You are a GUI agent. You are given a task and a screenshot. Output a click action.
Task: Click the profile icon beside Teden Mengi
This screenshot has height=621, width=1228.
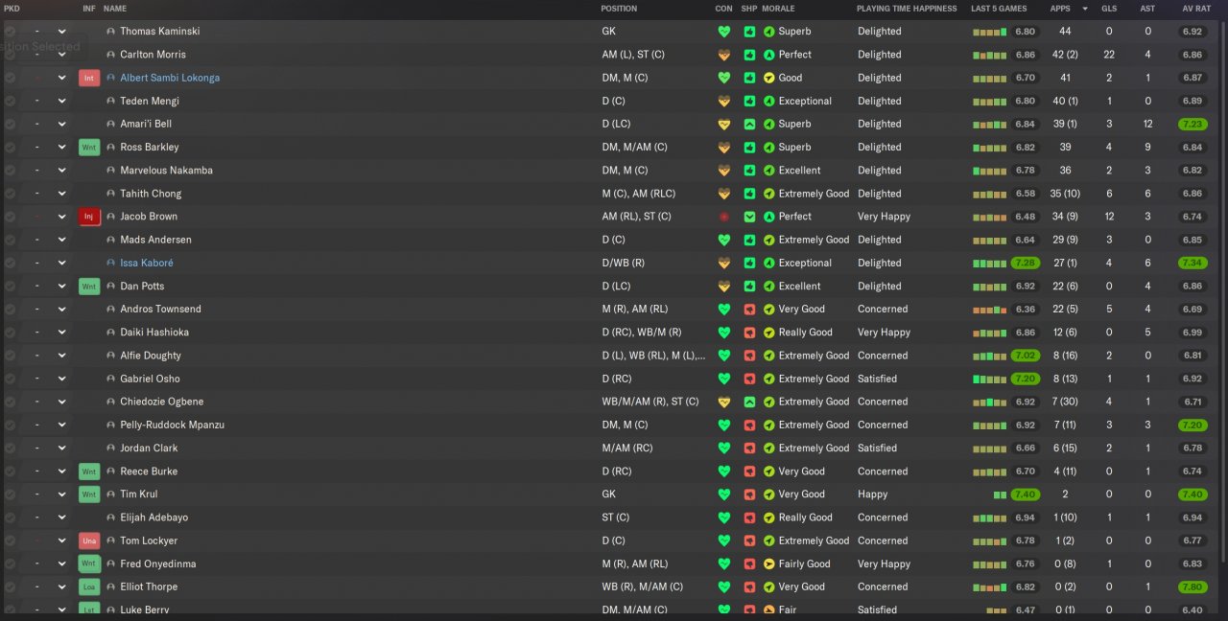click(111, 101)
